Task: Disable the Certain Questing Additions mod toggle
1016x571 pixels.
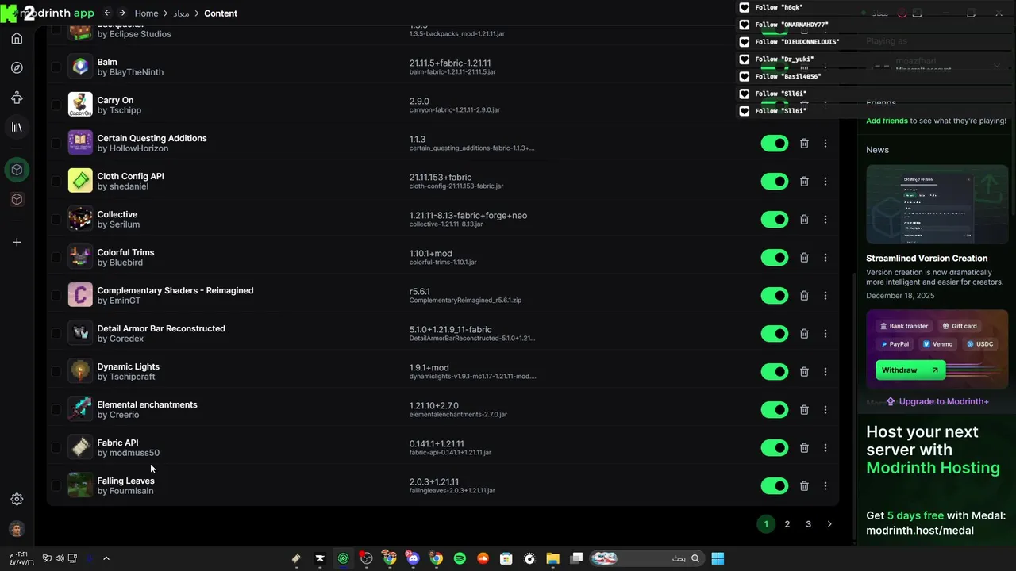Action: click(x=775, y=143)
